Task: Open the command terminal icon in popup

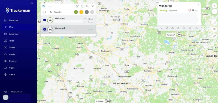Action: 196,28
